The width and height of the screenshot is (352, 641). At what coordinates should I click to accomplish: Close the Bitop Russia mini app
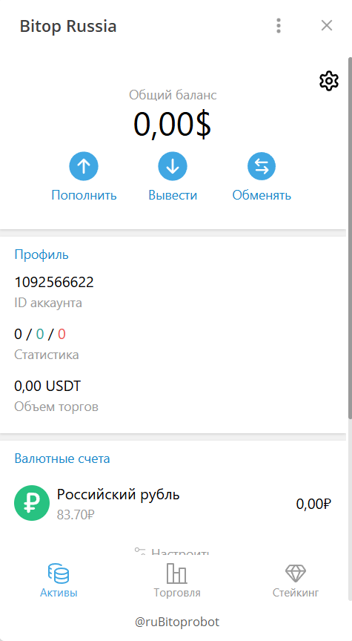pos(327,26)
